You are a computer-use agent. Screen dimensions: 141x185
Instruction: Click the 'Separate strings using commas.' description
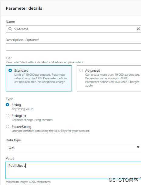click(x=32, y=120)
